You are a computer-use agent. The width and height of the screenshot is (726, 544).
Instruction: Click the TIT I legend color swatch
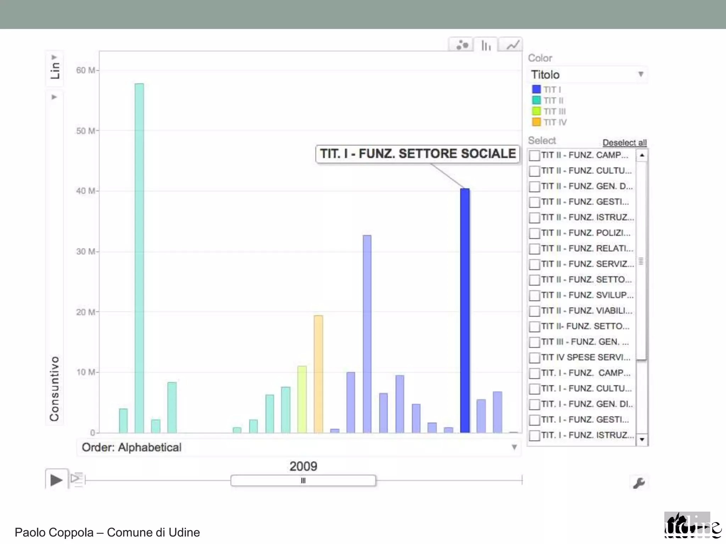(536, 89)
